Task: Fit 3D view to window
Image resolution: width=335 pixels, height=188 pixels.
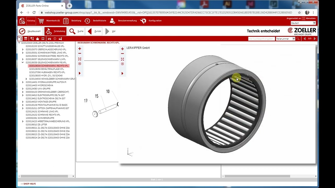Action: tap(122, 59)
